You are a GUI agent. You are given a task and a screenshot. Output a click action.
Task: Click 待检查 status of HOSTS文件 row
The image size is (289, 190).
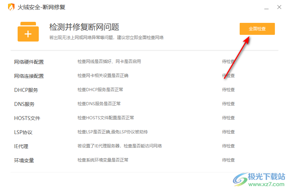click(x=228, y=118)
